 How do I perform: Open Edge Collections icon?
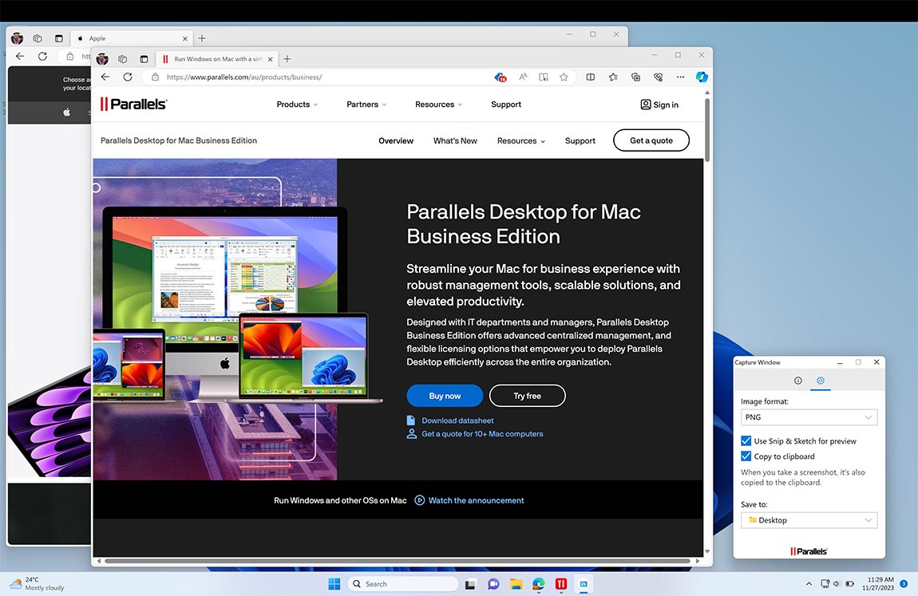635,77
